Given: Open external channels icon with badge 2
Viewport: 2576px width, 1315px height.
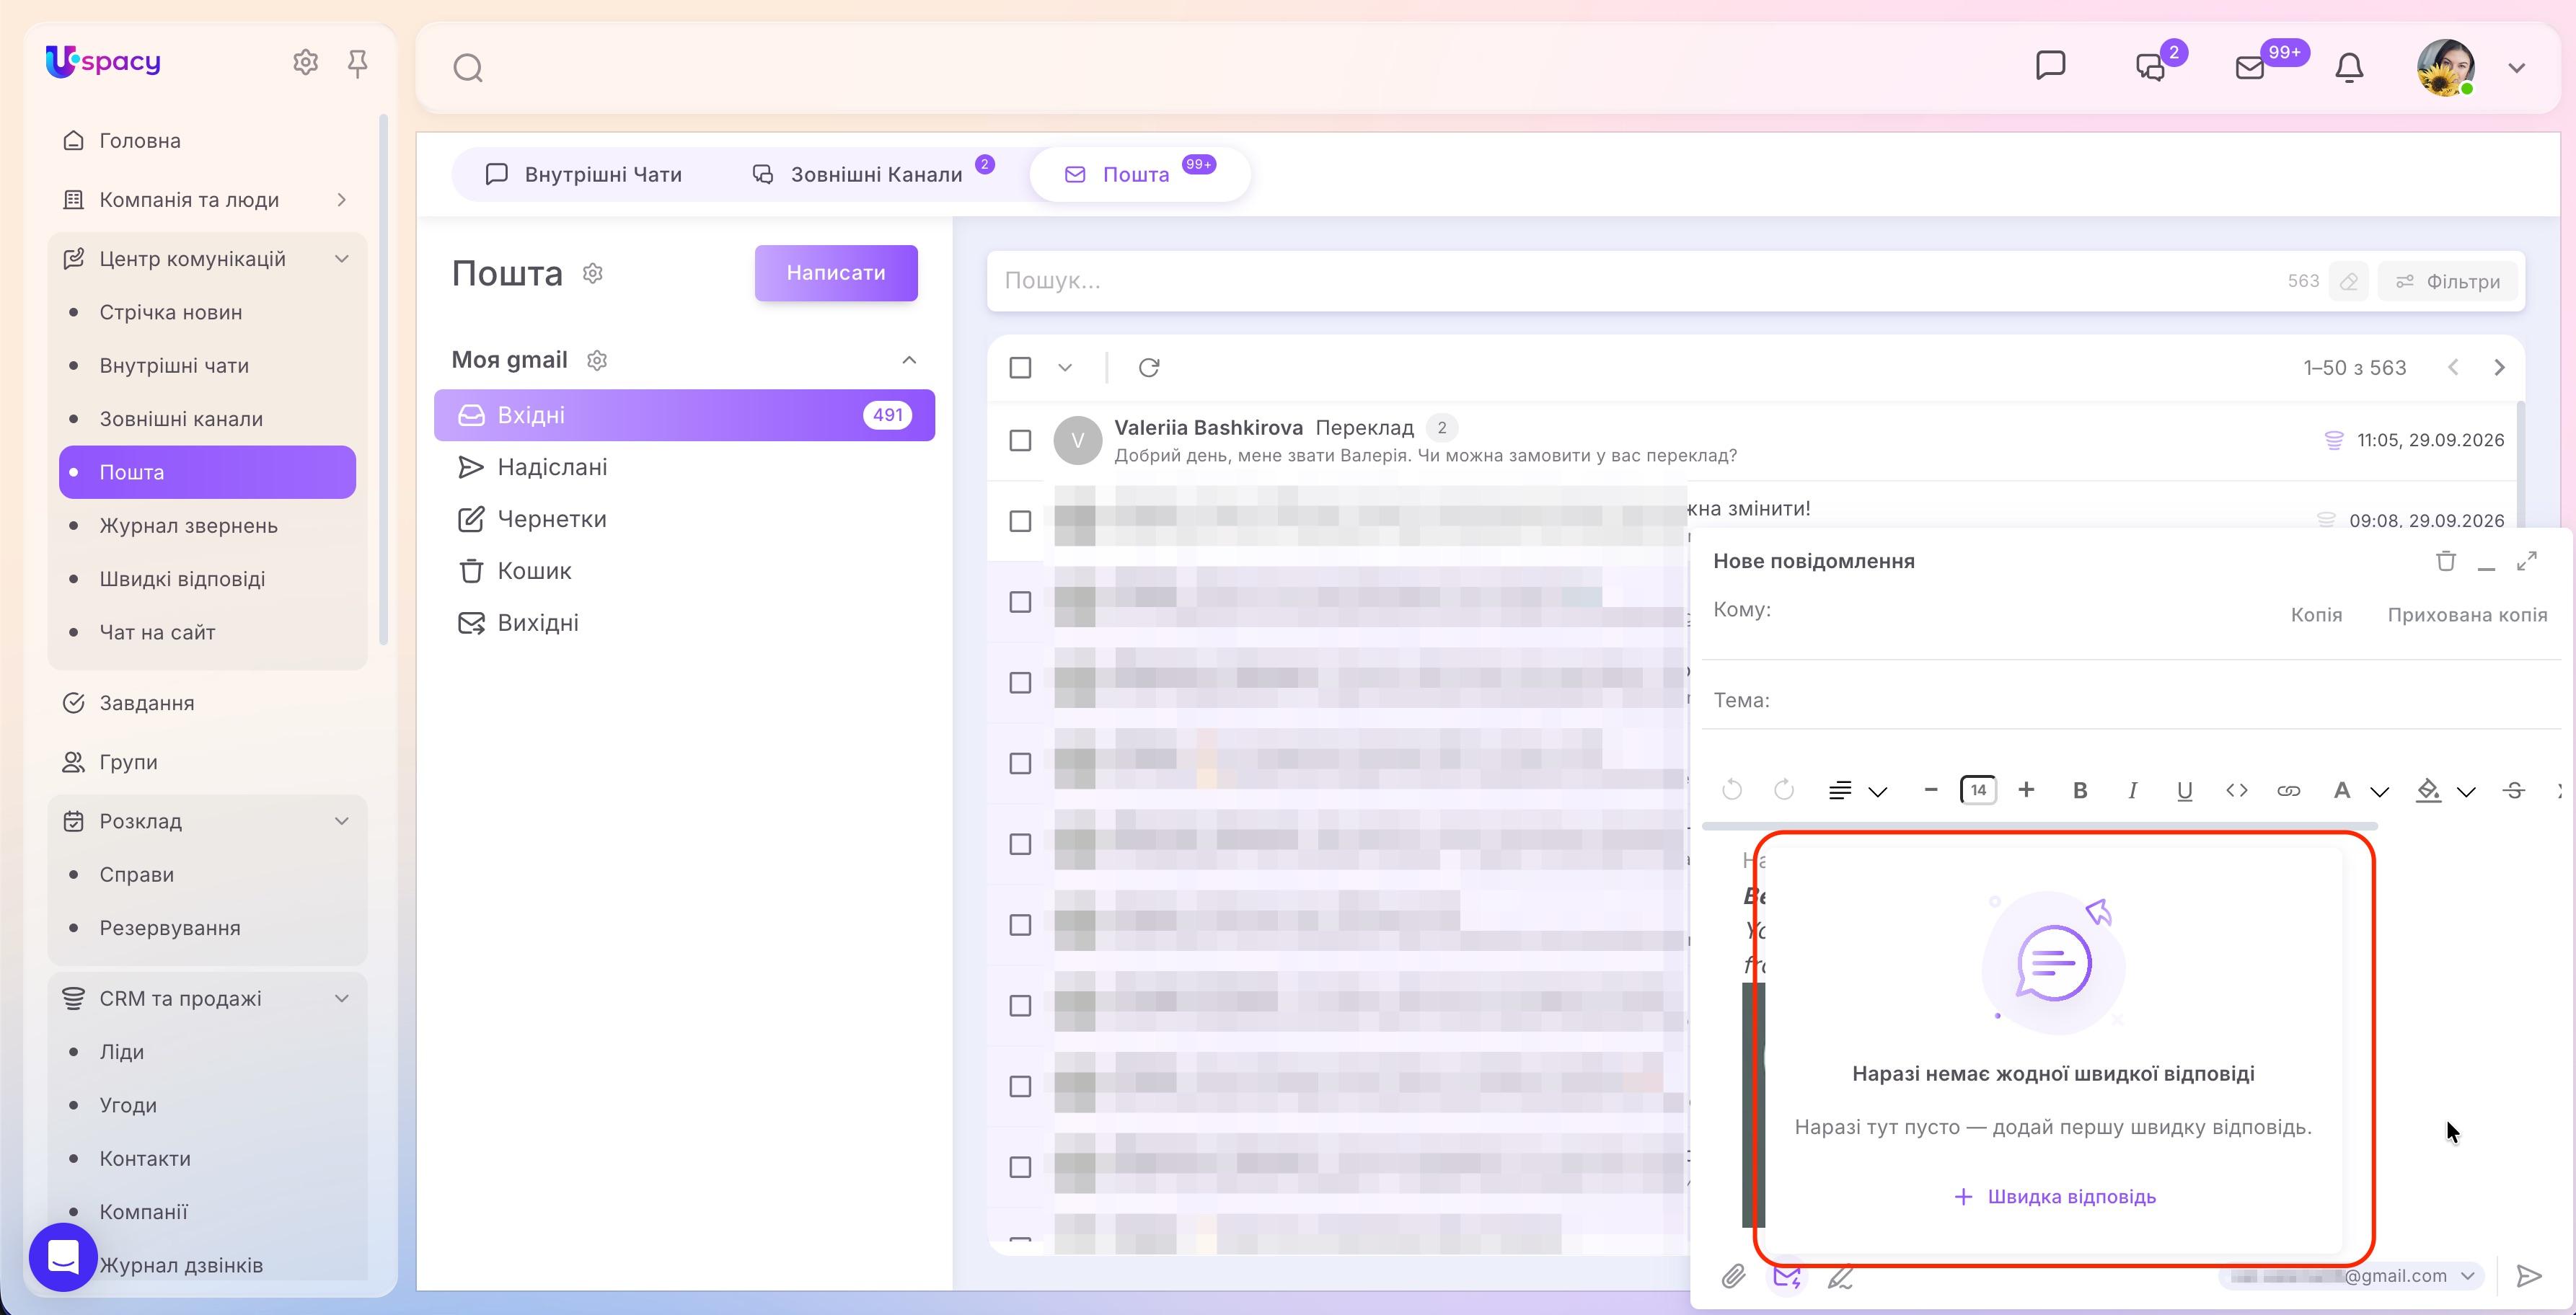Looking at the screenshot, I should 2150,67.
